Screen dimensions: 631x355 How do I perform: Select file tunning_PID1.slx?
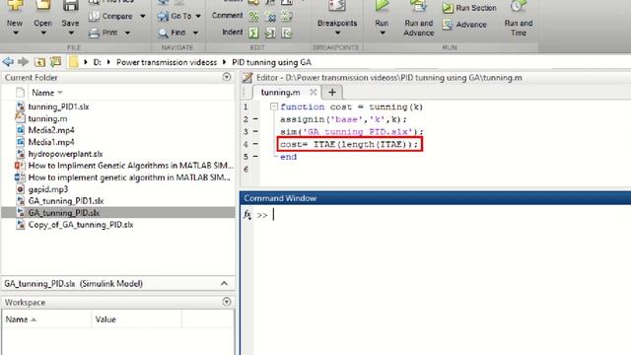[58, 106]
